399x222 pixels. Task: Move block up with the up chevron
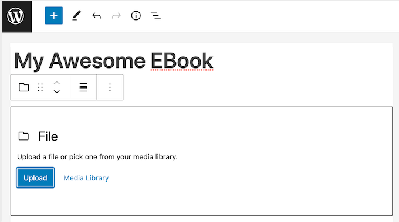tap(57, 83)
